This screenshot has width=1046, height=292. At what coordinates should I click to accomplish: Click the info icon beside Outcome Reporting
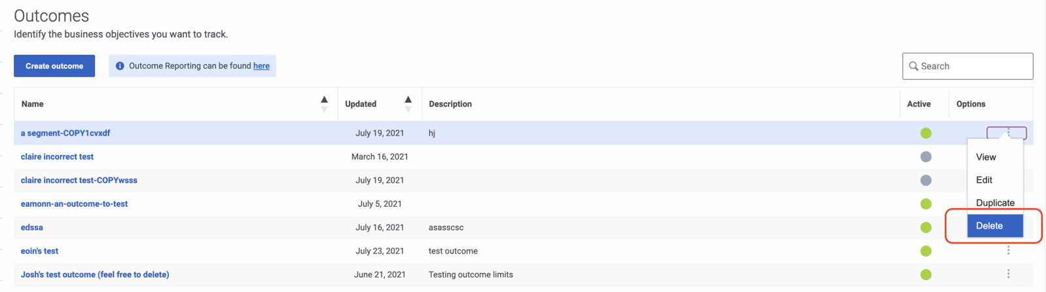[x=120, y=66]
